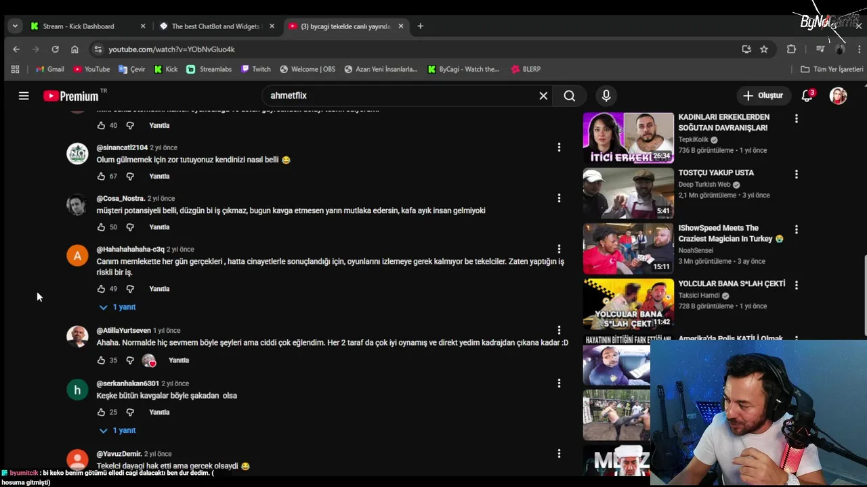Click the address bar URL
The width and height of the screenshot is (867, 487).
[x=171, y=49]
